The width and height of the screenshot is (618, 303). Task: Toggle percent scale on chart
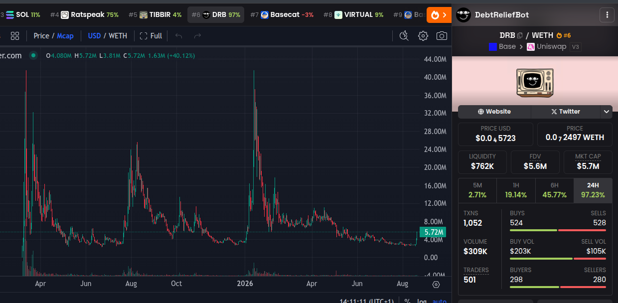[x=407, y=301]
